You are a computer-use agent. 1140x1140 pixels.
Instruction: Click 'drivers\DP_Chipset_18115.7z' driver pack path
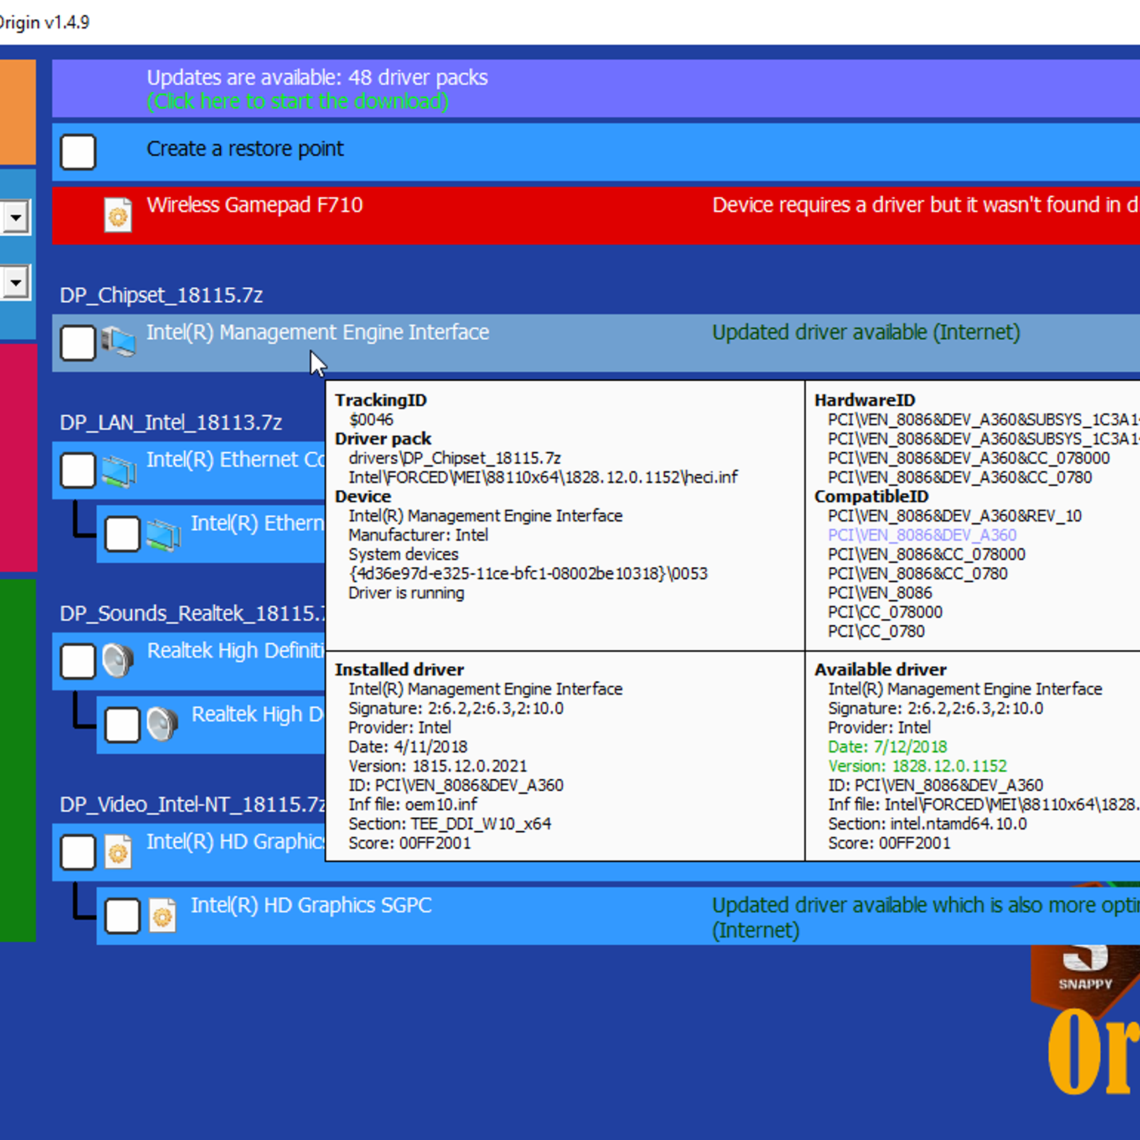(455, 458)
